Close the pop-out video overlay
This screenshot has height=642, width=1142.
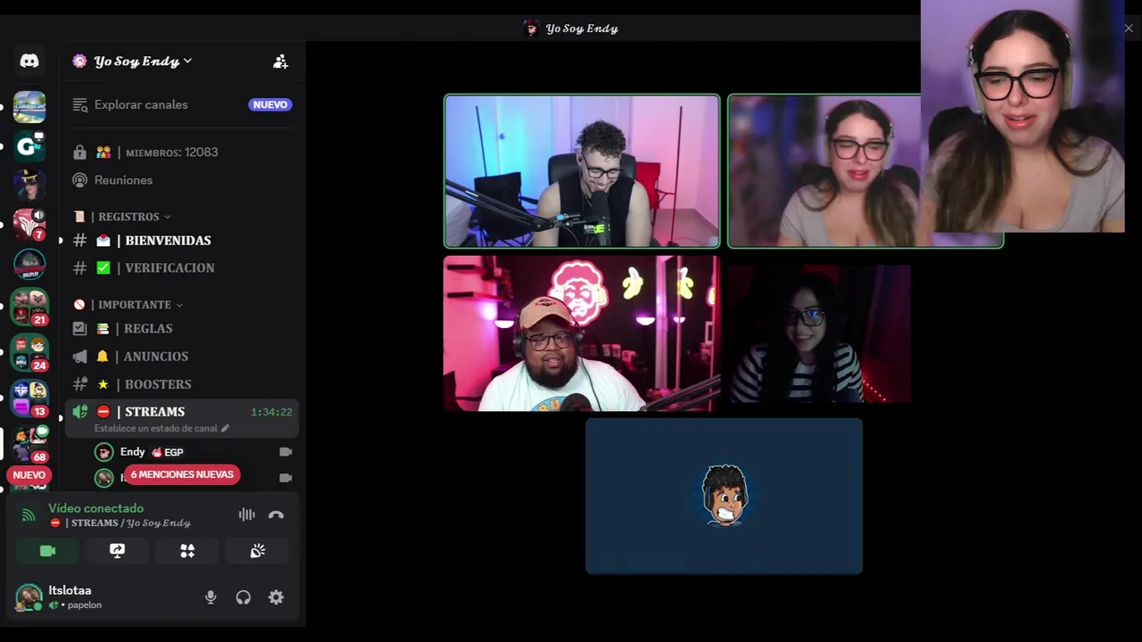pyautogui.click(x=1129, y=29)
